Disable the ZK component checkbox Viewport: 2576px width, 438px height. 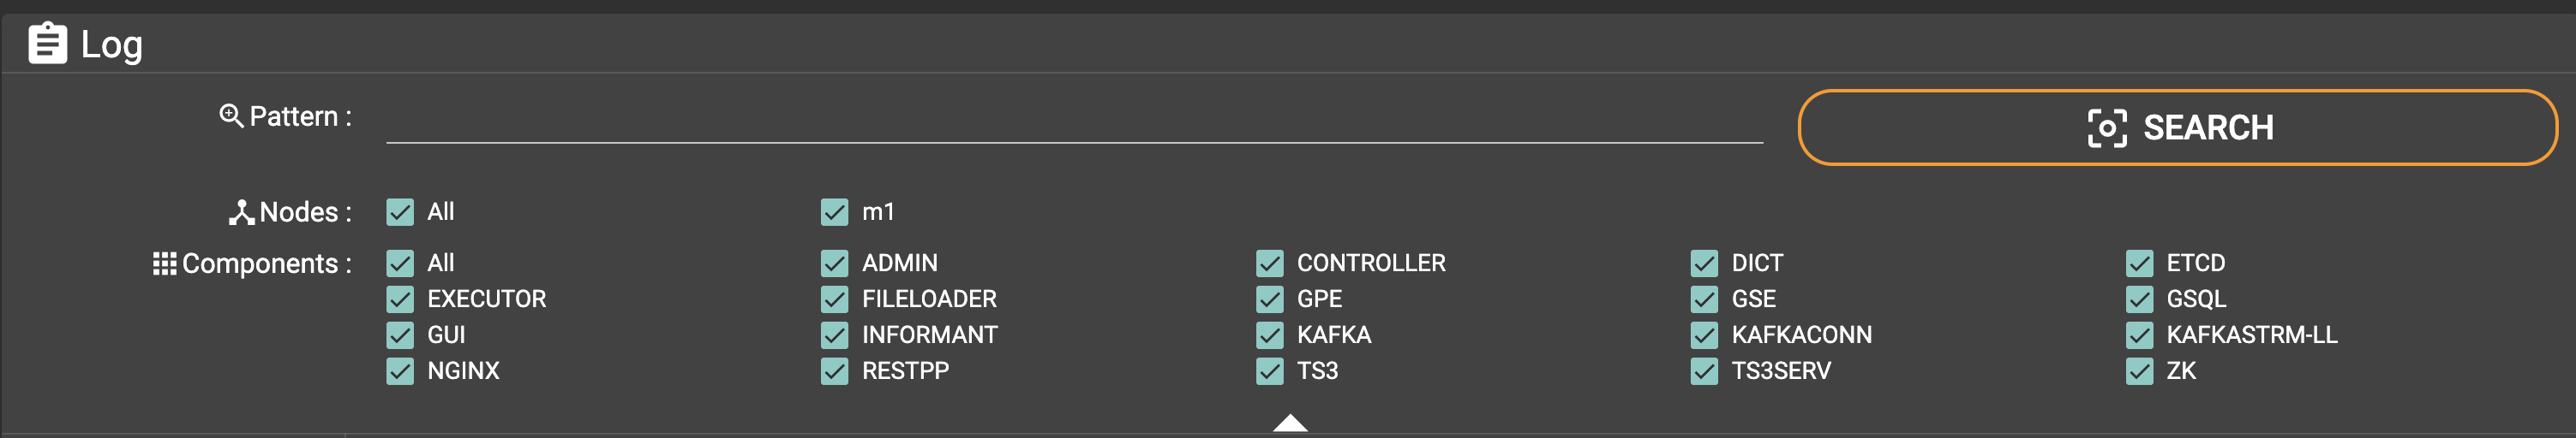(x=2139, y=371)
